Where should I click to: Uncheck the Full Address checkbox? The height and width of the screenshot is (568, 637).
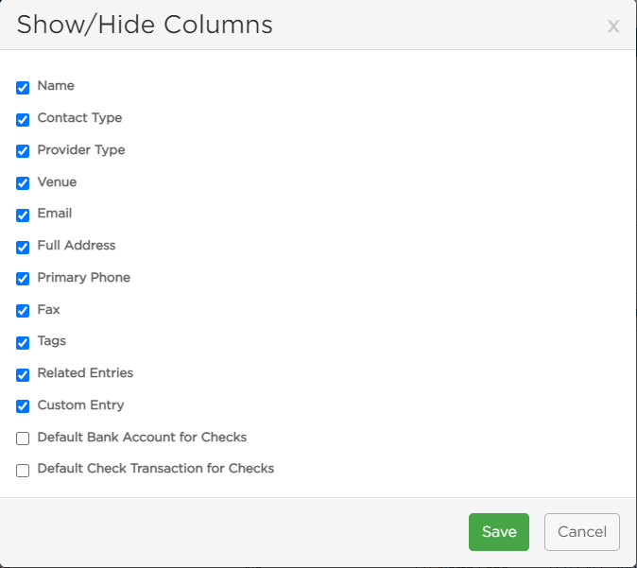[23, 247]
